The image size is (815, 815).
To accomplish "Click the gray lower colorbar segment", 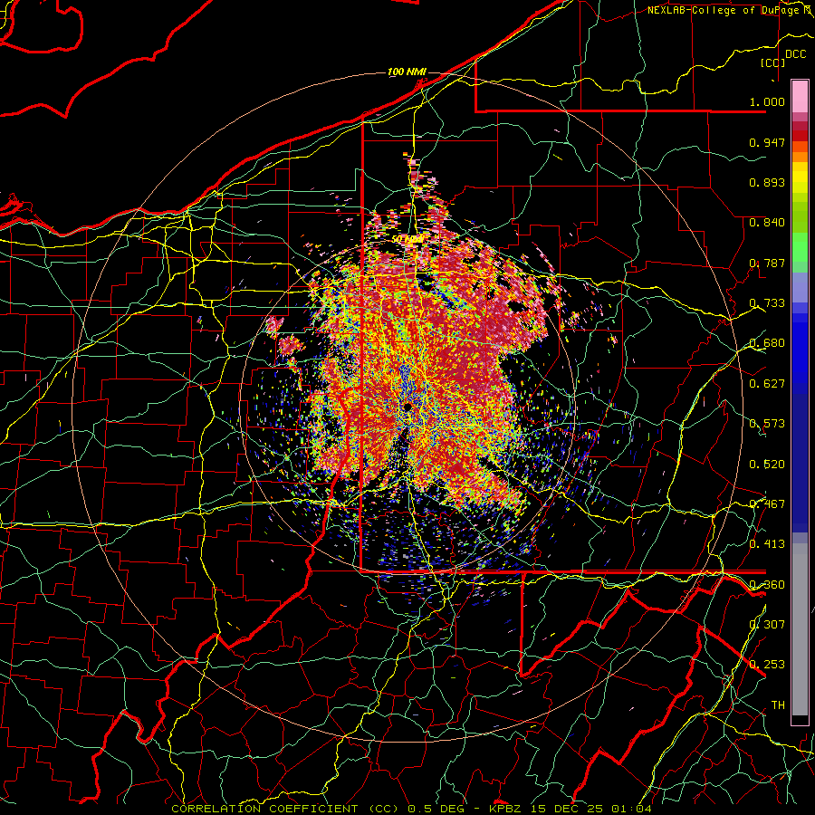I will coord(800,629).
